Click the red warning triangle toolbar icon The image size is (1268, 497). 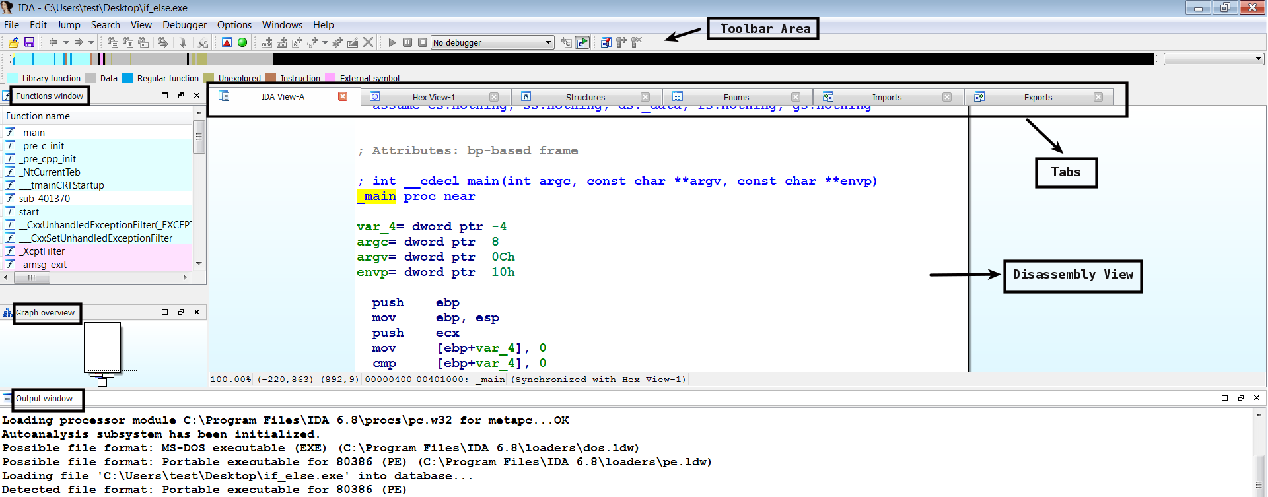[227, 42]
